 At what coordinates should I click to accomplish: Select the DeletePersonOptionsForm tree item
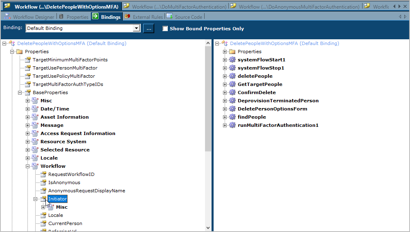(272, 109)
